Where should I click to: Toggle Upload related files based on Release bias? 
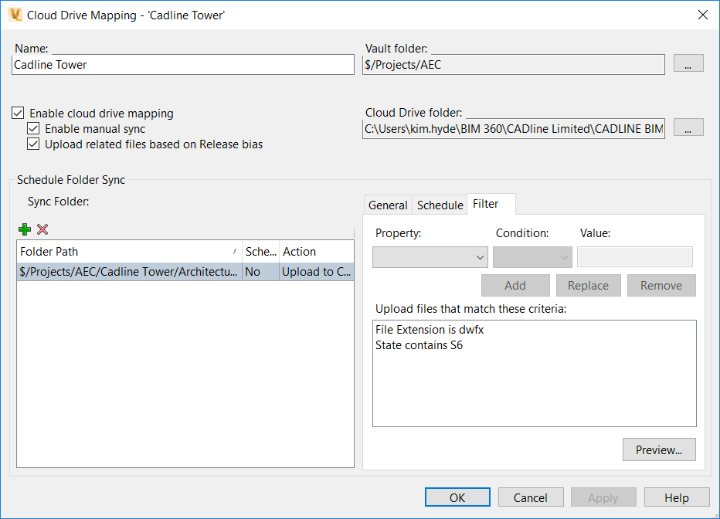[33, 144]
